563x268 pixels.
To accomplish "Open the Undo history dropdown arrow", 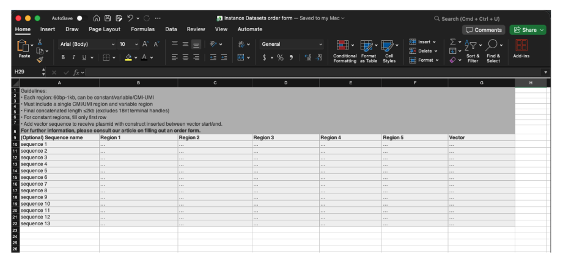I will pos(138,18).
